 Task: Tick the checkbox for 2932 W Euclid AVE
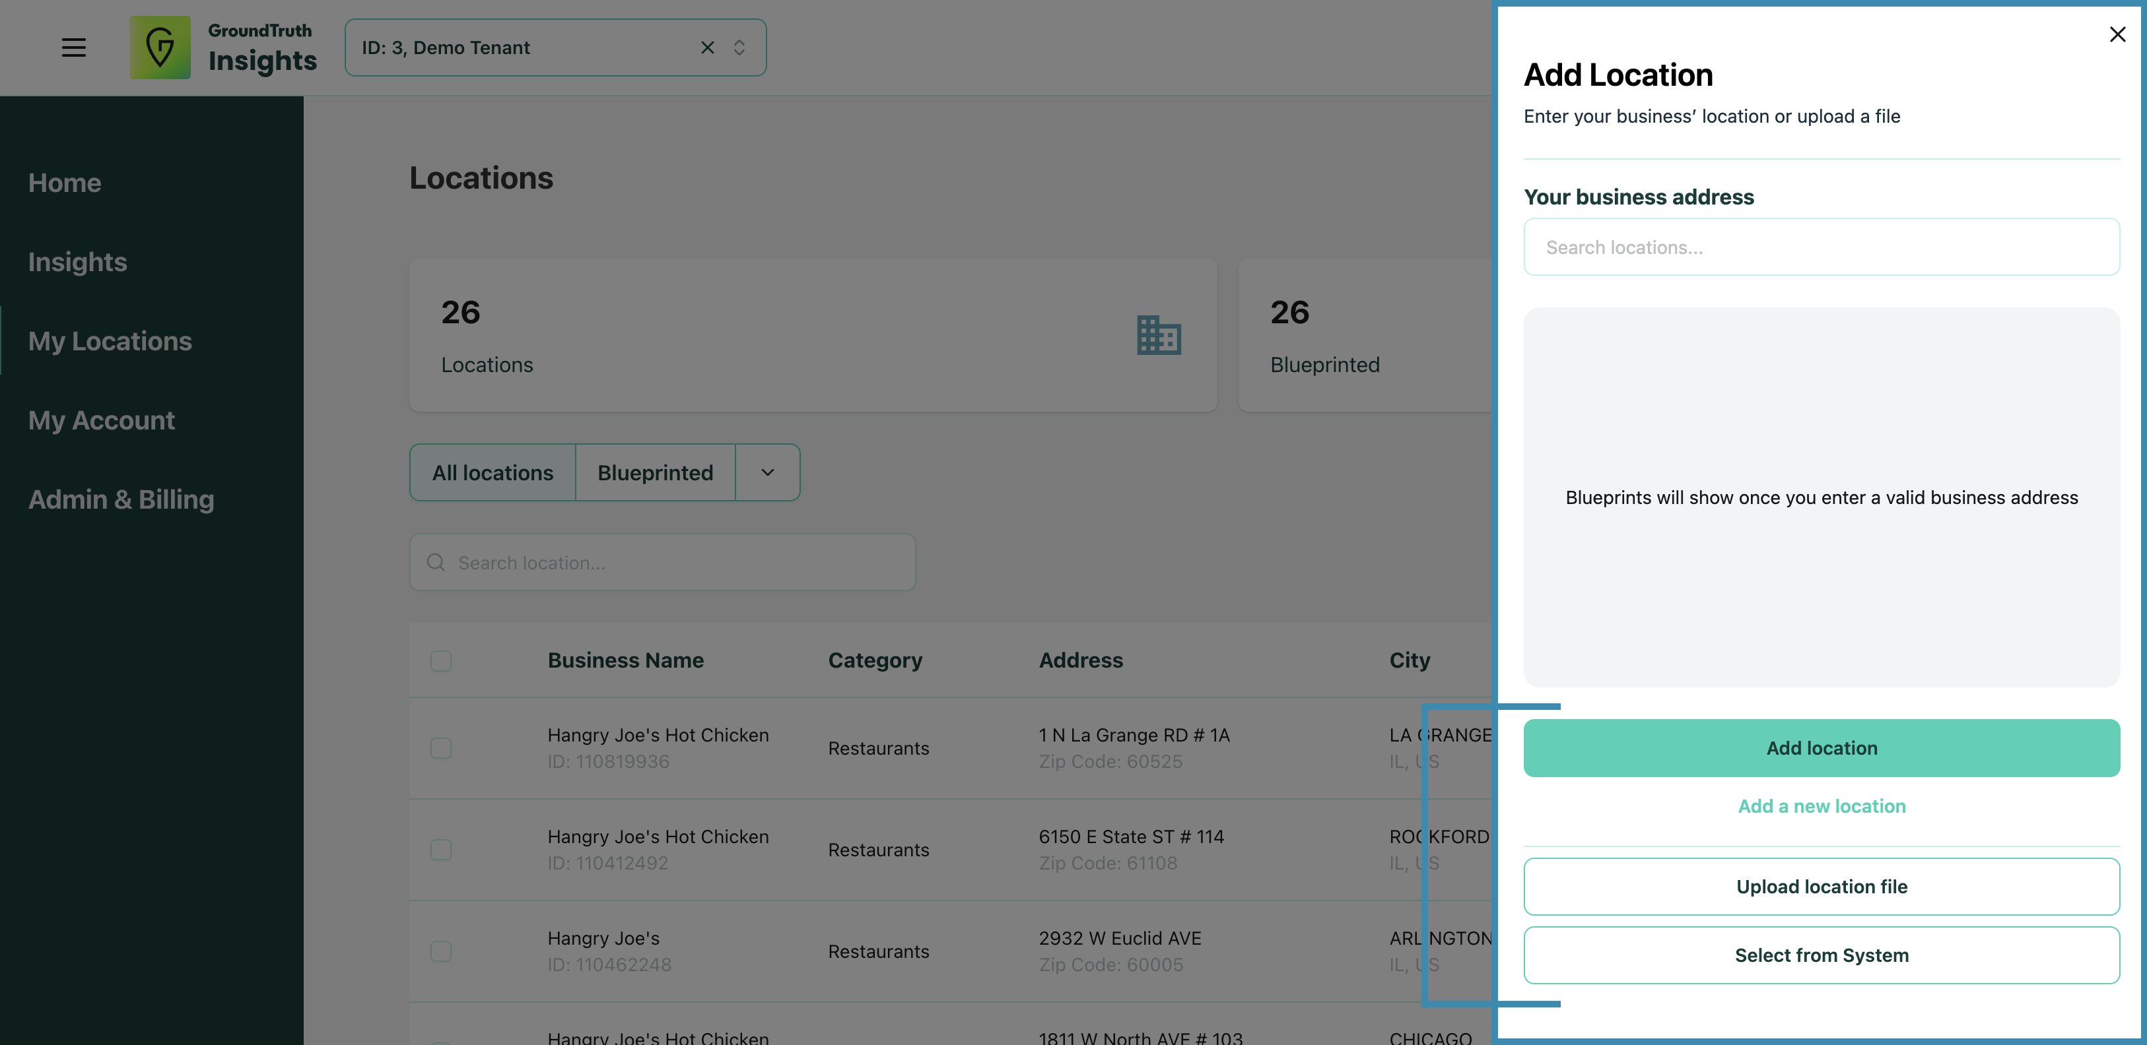click(441, 951)
